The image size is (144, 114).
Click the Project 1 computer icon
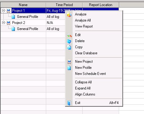coord(9,11)
